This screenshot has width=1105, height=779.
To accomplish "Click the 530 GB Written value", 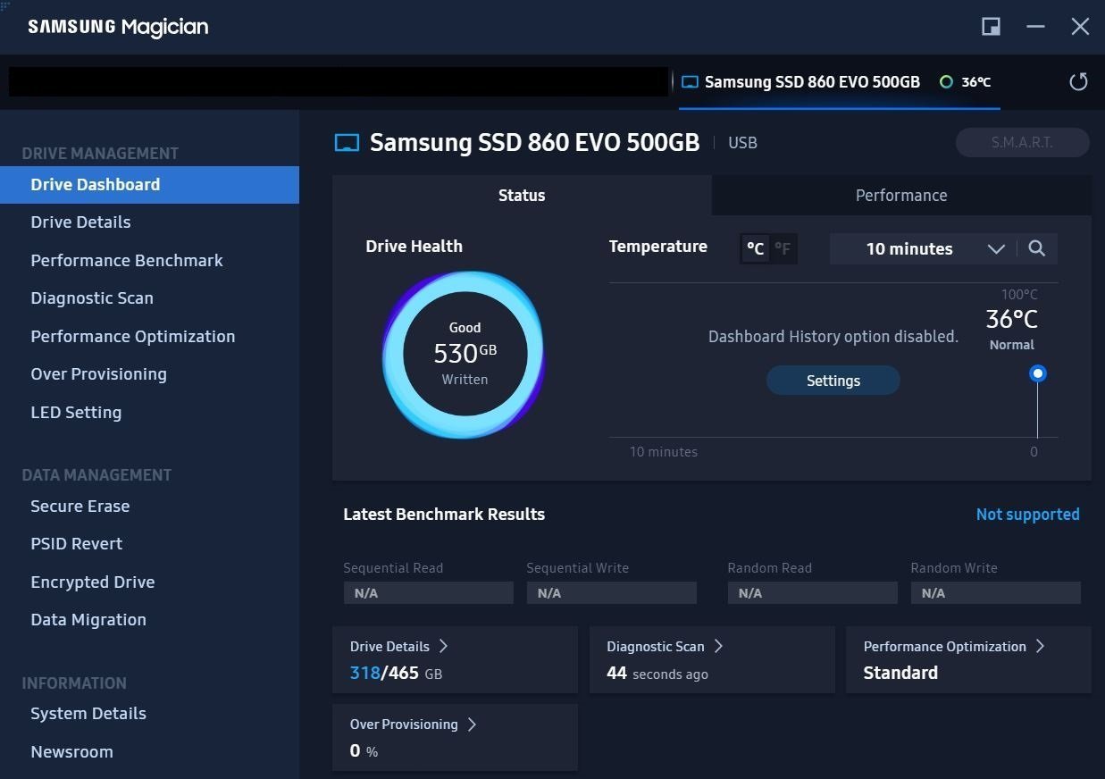I will click(x=465, y=354).
